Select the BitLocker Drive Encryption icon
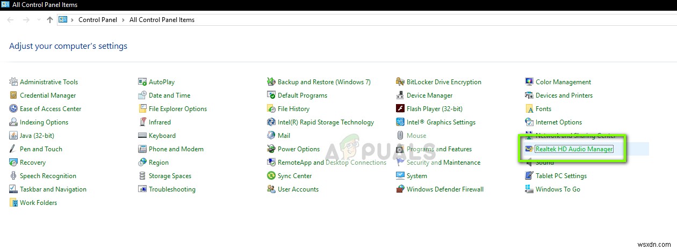Screen dimensions: 677x250 coord(400,82)
